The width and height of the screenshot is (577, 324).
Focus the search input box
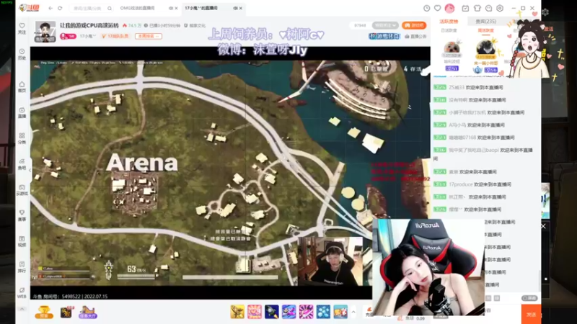[x=88, y=8]
